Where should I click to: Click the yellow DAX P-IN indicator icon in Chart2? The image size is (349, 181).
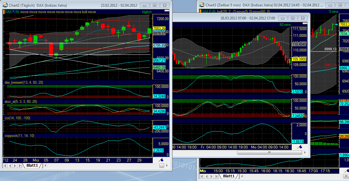4,12
